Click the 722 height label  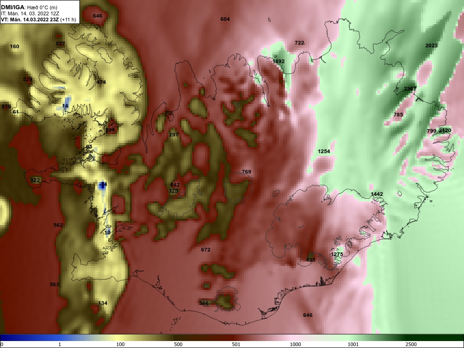coord(299,43)
